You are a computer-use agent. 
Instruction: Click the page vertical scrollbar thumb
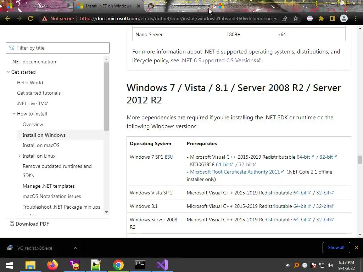[360, 160]
